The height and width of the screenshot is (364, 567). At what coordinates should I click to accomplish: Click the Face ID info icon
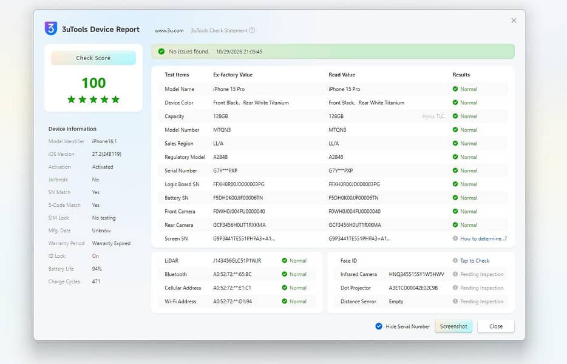455,261
